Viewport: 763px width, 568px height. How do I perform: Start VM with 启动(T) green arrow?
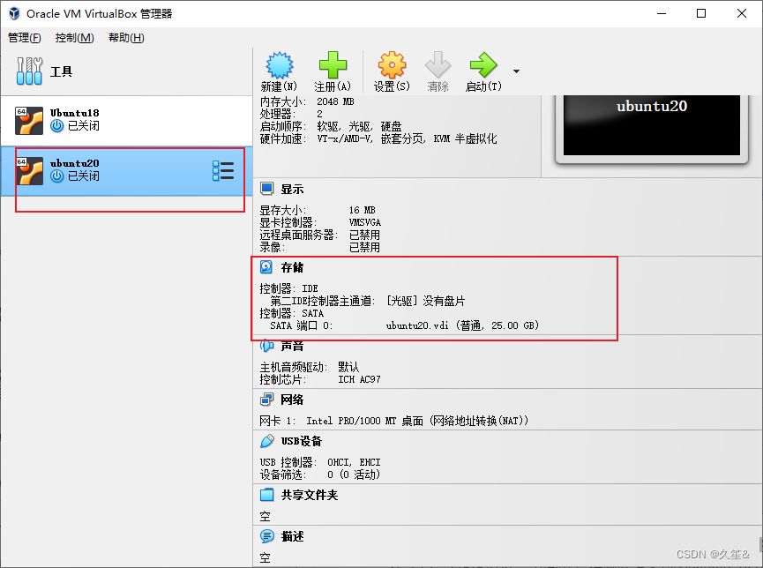tap(483, 64)
